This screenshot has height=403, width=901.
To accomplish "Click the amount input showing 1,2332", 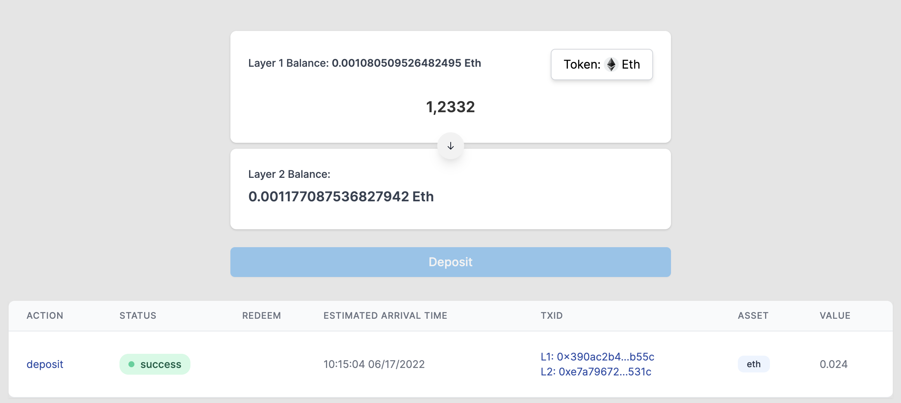I will tap(450, 107).
